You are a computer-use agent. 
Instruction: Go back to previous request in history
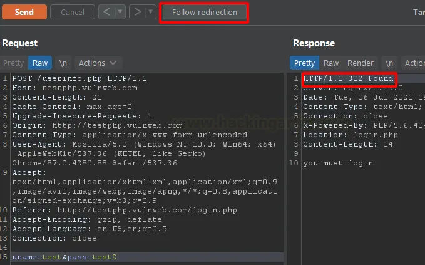pos(107,12)
